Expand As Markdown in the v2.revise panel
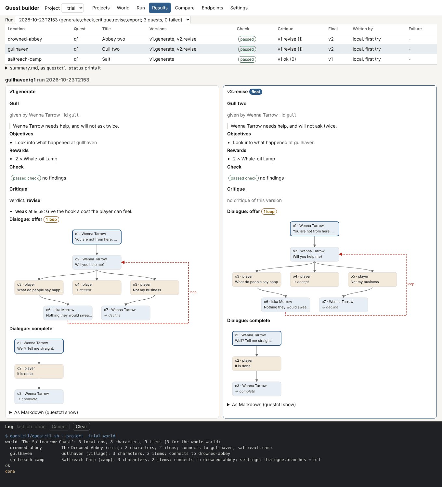442x487 pixels. (x=262, y=405)
